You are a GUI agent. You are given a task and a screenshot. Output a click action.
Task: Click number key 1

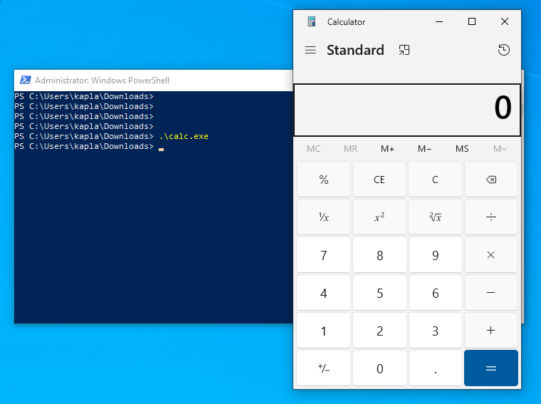tap(324, 331)
